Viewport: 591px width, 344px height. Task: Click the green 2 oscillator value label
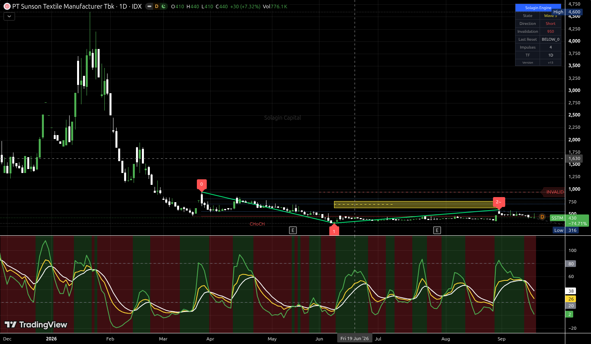click(570, 314)
